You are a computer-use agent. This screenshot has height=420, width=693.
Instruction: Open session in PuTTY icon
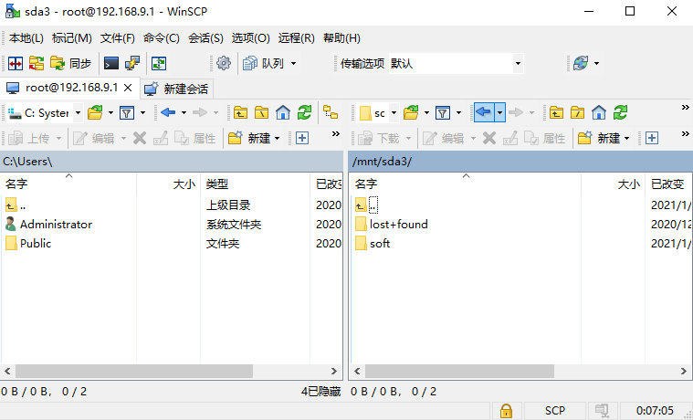(132, 64)
